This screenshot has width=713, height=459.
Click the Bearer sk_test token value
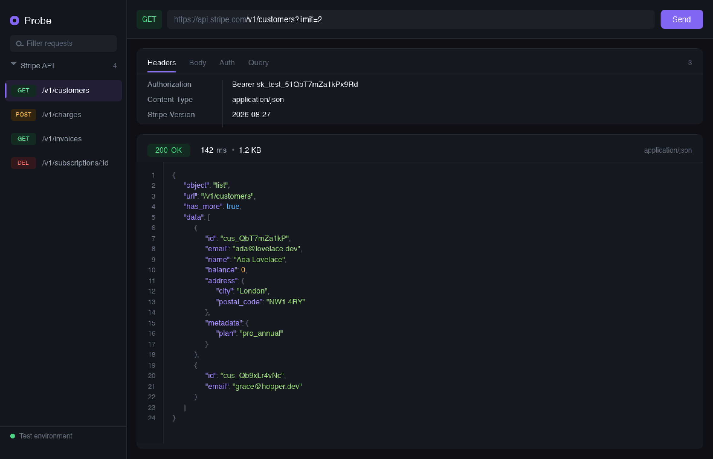click(295, 84)
